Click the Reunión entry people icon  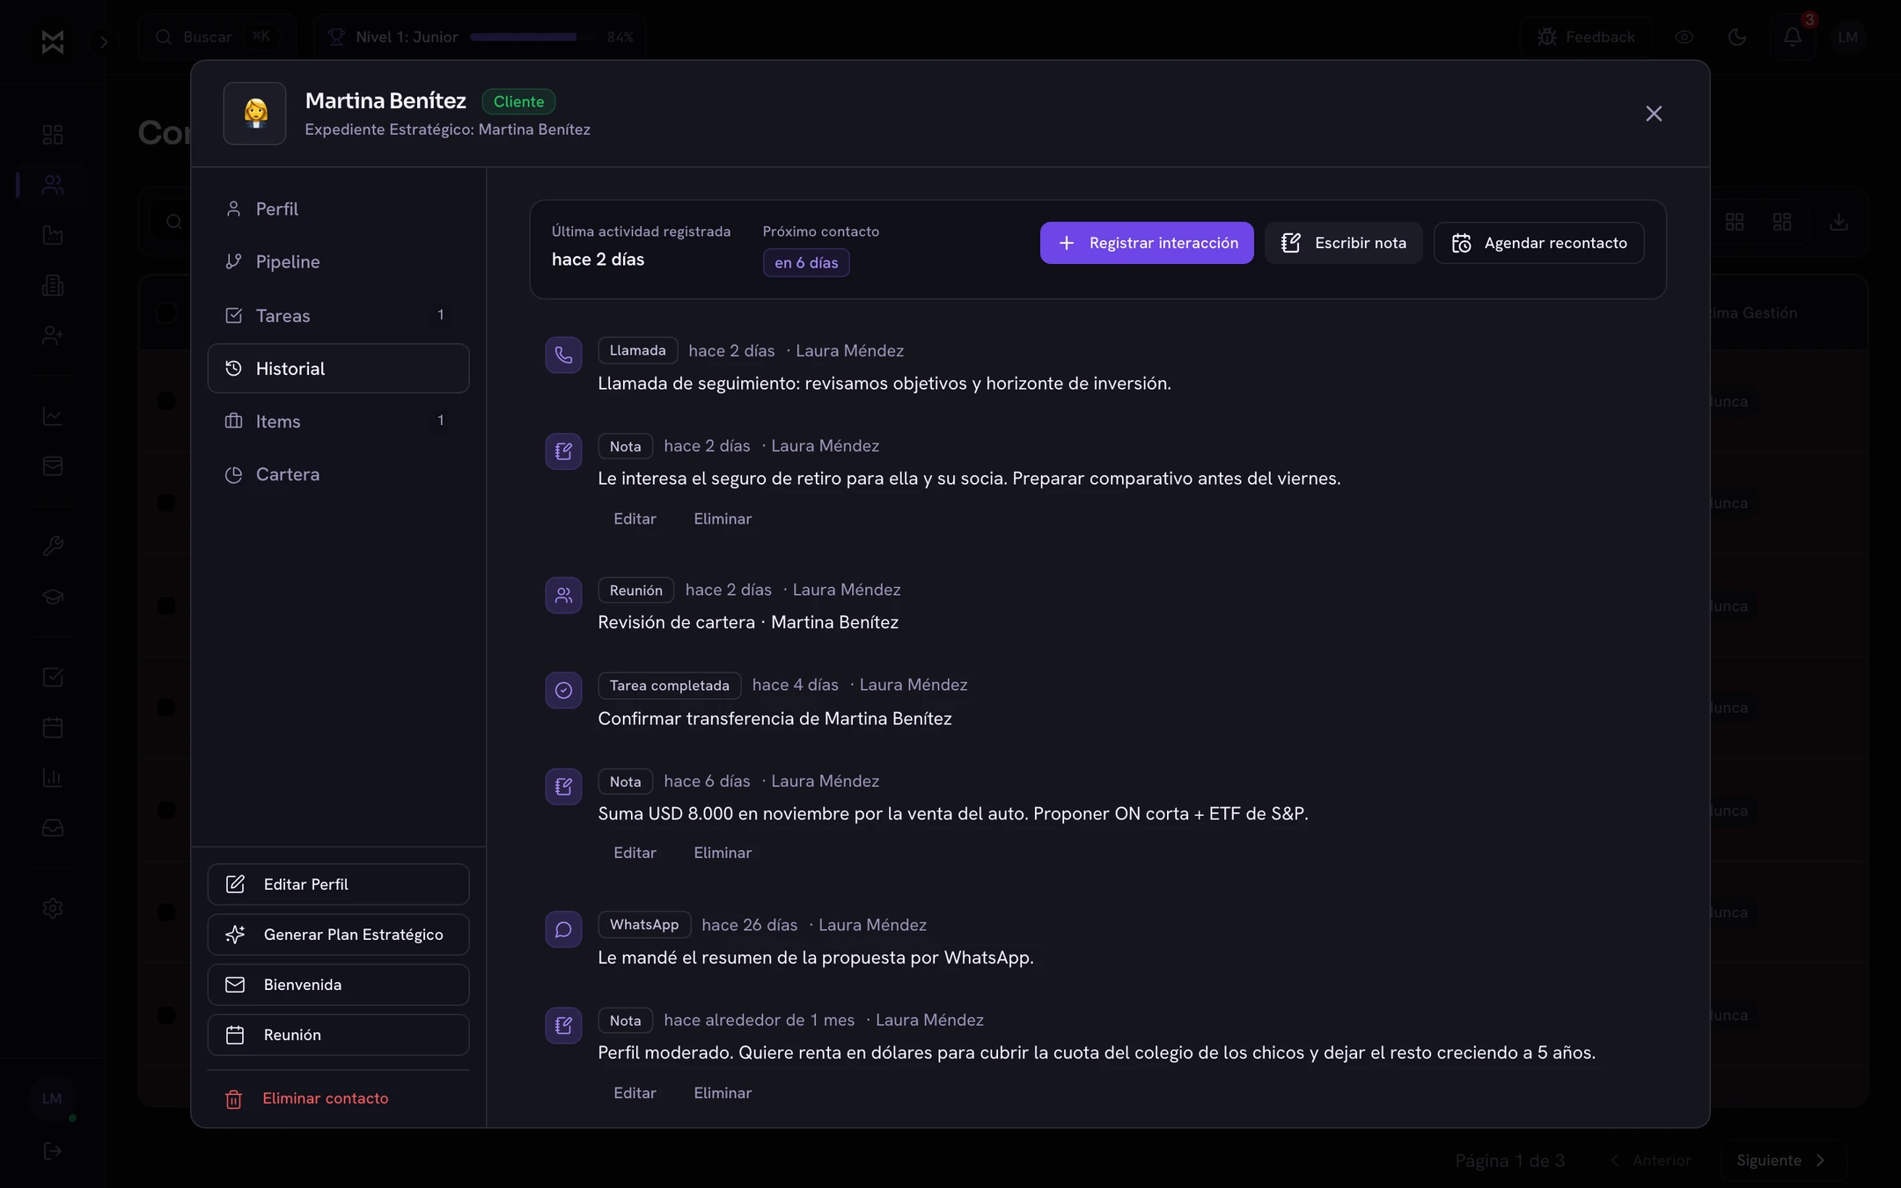(563, 596)
